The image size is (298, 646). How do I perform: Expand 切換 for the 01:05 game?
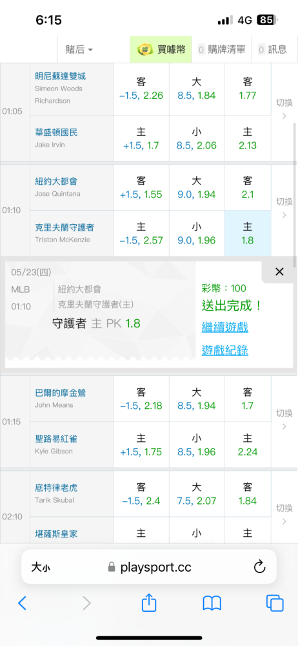[284, 109]
